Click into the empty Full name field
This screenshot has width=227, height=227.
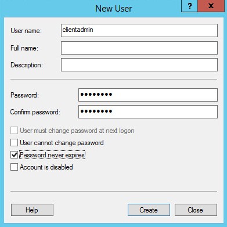pyautogui.click(x=139, y=48)
